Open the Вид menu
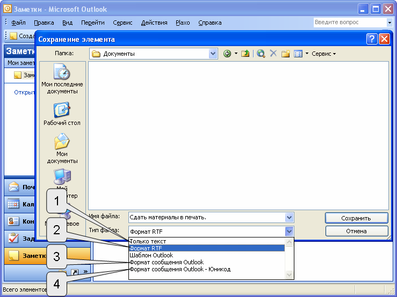 67,23
